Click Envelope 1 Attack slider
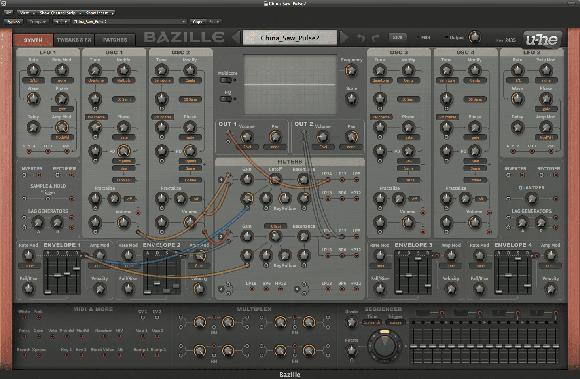The width and height of the screenshot is (580, 379). click(x=48, y=291)
